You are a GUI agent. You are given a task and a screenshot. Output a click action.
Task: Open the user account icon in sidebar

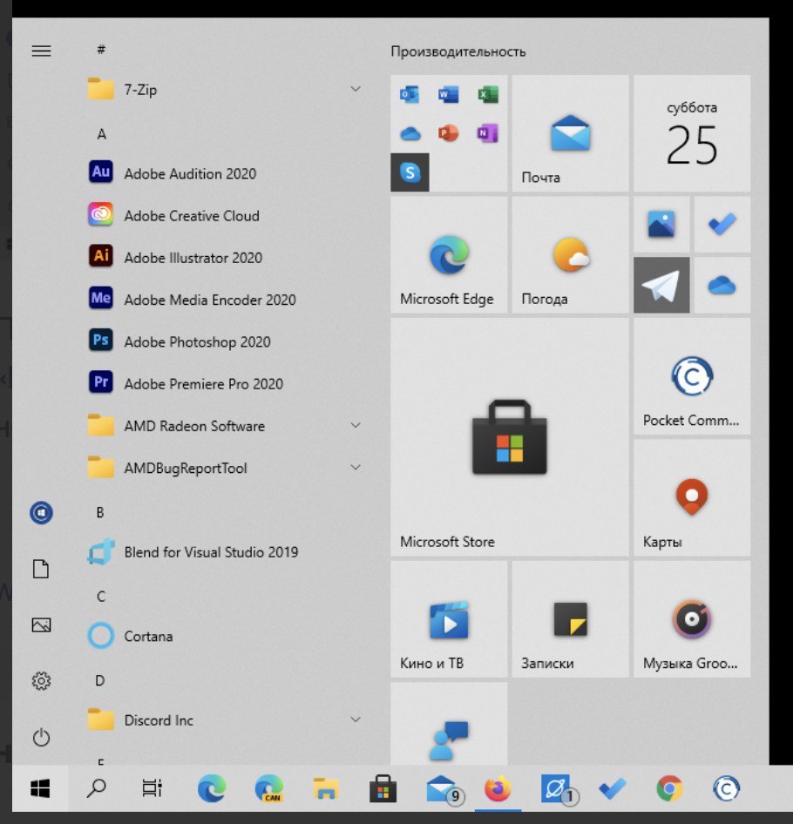pos(41,512)
